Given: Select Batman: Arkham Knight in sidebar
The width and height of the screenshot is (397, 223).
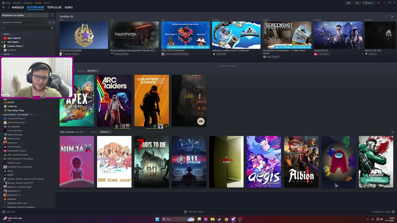Looking at the screenshot, I should (x=19, y=187).
